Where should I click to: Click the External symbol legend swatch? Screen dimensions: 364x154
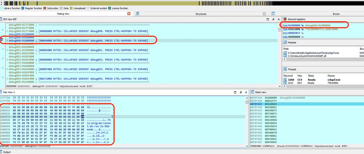pos(88,8)
